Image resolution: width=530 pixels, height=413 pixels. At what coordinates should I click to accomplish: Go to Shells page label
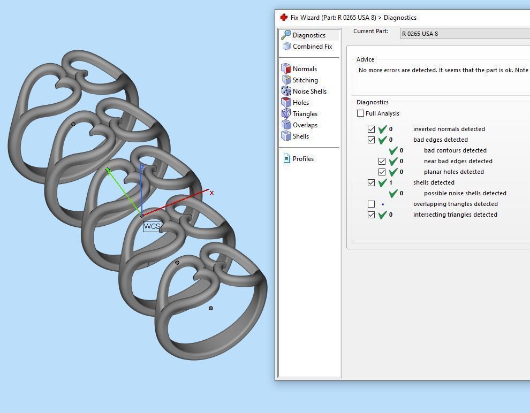300,136
